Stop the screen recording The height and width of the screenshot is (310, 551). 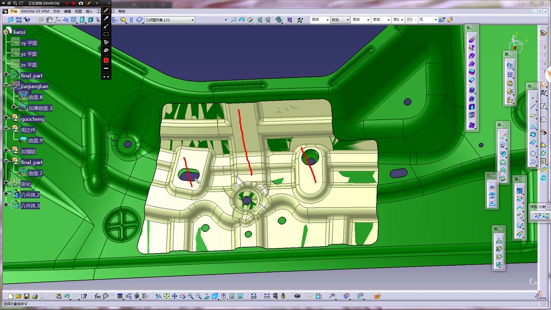point(74,3)
